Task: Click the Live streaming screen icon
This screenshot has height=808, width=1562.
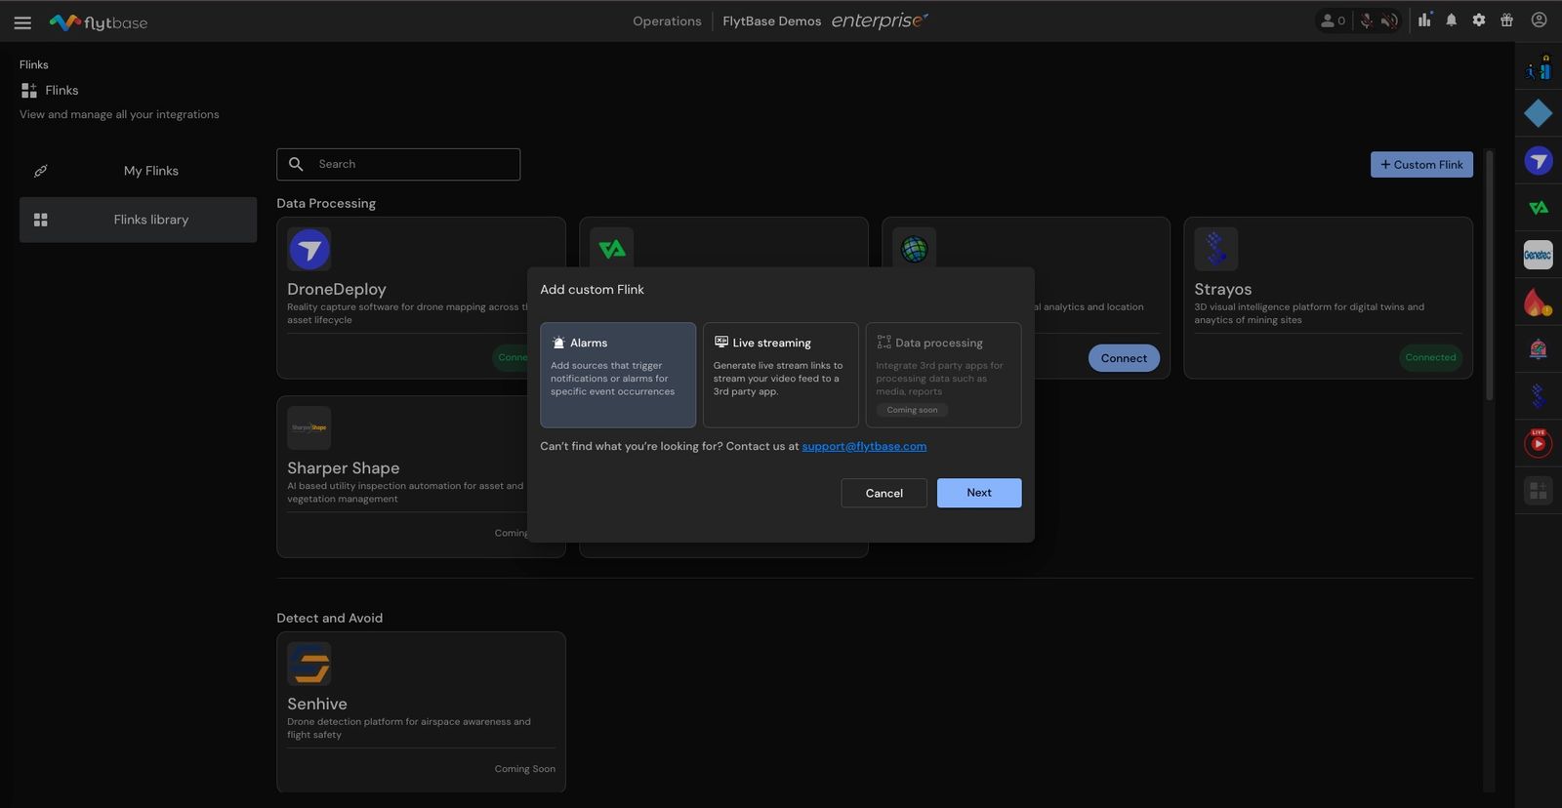Action: 721,343
